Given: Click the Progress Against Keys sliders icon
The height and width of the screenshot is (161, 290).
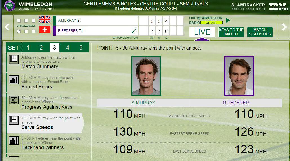Looking at the screenshot, I should tap(14, 100).
